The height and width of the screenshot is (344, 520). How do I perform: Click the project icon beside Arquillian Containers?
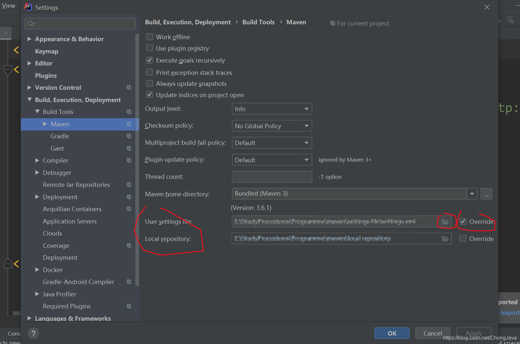129,209
